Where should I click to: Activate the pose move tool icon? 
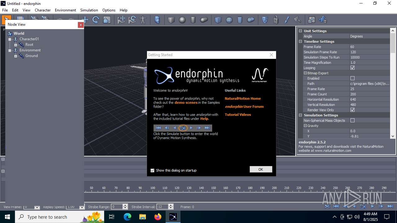[121, 20]
